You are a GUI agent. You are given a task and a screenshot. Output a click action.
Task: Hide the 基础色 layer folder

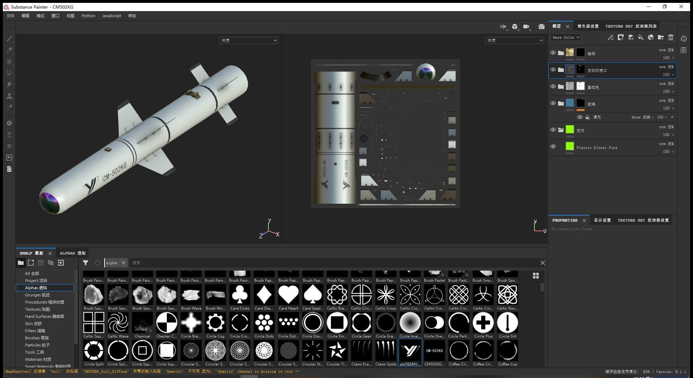point(553,87)
